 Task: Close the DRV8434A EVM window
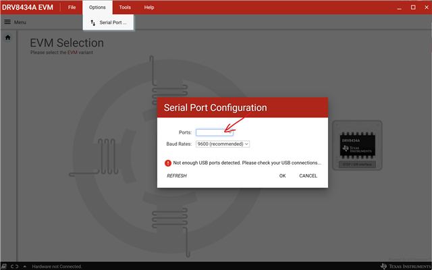[x=427, y=7]
